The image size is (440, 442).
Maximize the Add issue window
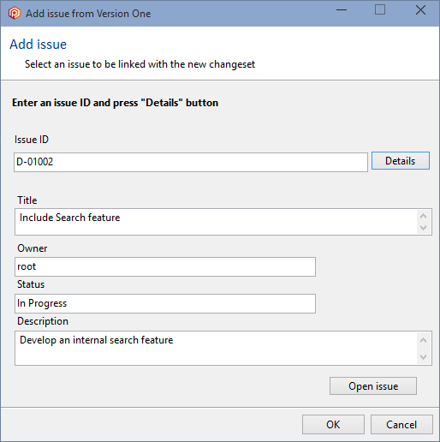click(x=380, y=10)
